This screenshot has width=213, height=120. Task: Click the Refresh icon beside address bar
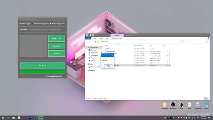(183, 42)
